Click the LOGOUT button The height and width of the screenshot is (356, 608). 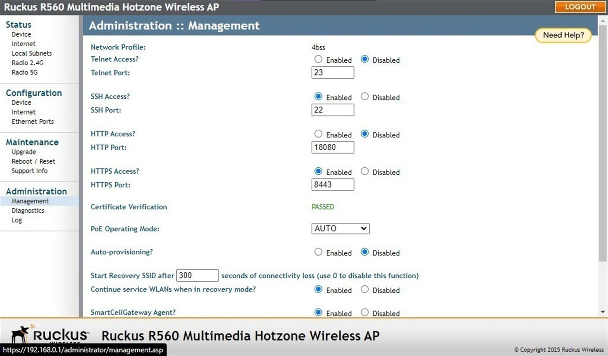580,7
